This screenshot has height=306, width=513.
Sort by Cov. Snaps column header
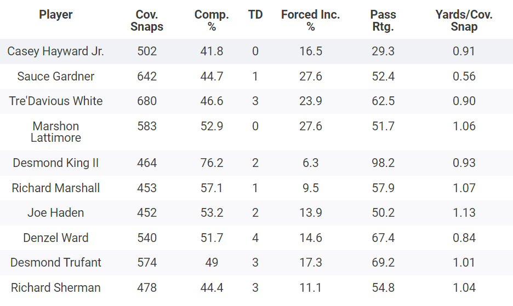pyautogui.click(x=147, y=20)
